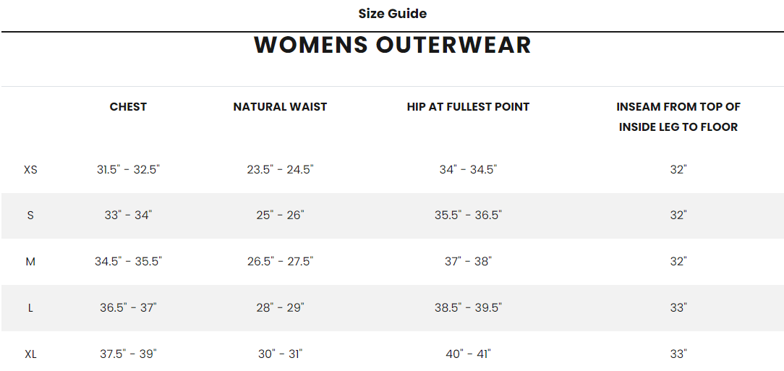Click the XL hip value 40" - 41"
784x371 pixels.
click(x=468, y=354)
